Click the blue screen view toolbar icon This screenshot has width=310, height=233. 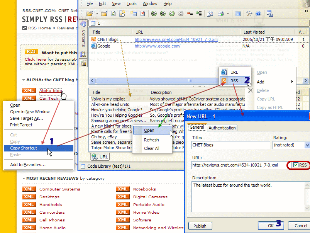(238, 14)
